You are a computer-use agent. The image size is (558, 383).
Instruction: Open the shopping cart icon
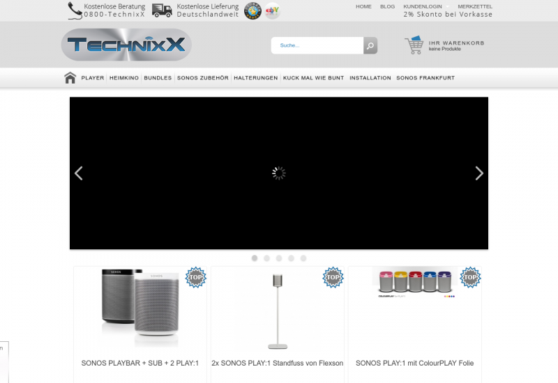click(x=414, y=45)
